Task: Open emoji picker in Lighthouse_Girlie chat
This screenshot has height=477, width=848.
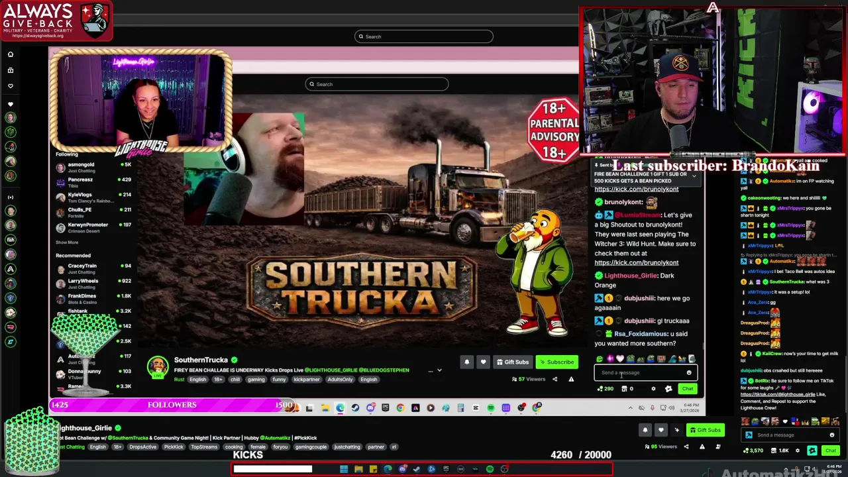Action: click(x=832, y=435)
